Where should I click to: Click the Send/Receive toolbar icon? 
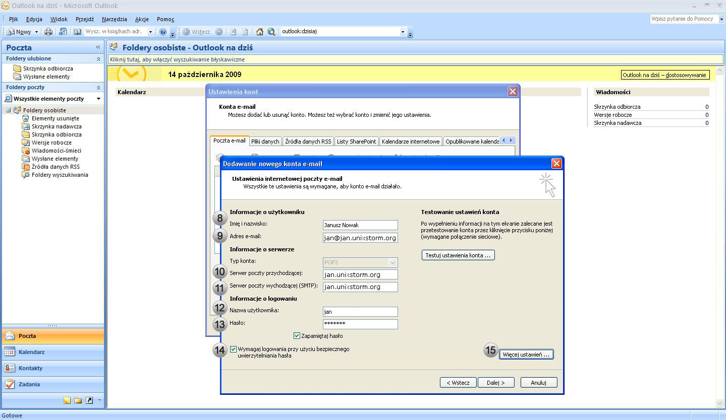63,32
